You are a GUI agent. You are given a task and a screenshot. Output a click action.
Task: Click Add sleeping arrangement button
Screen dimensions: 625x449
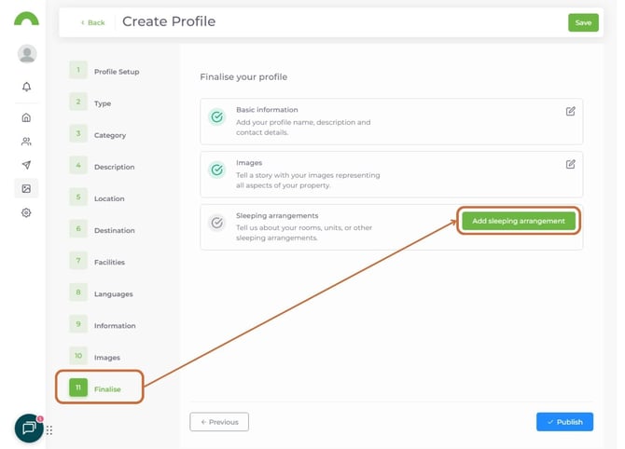pyautogui.click(x=519, y=221)
